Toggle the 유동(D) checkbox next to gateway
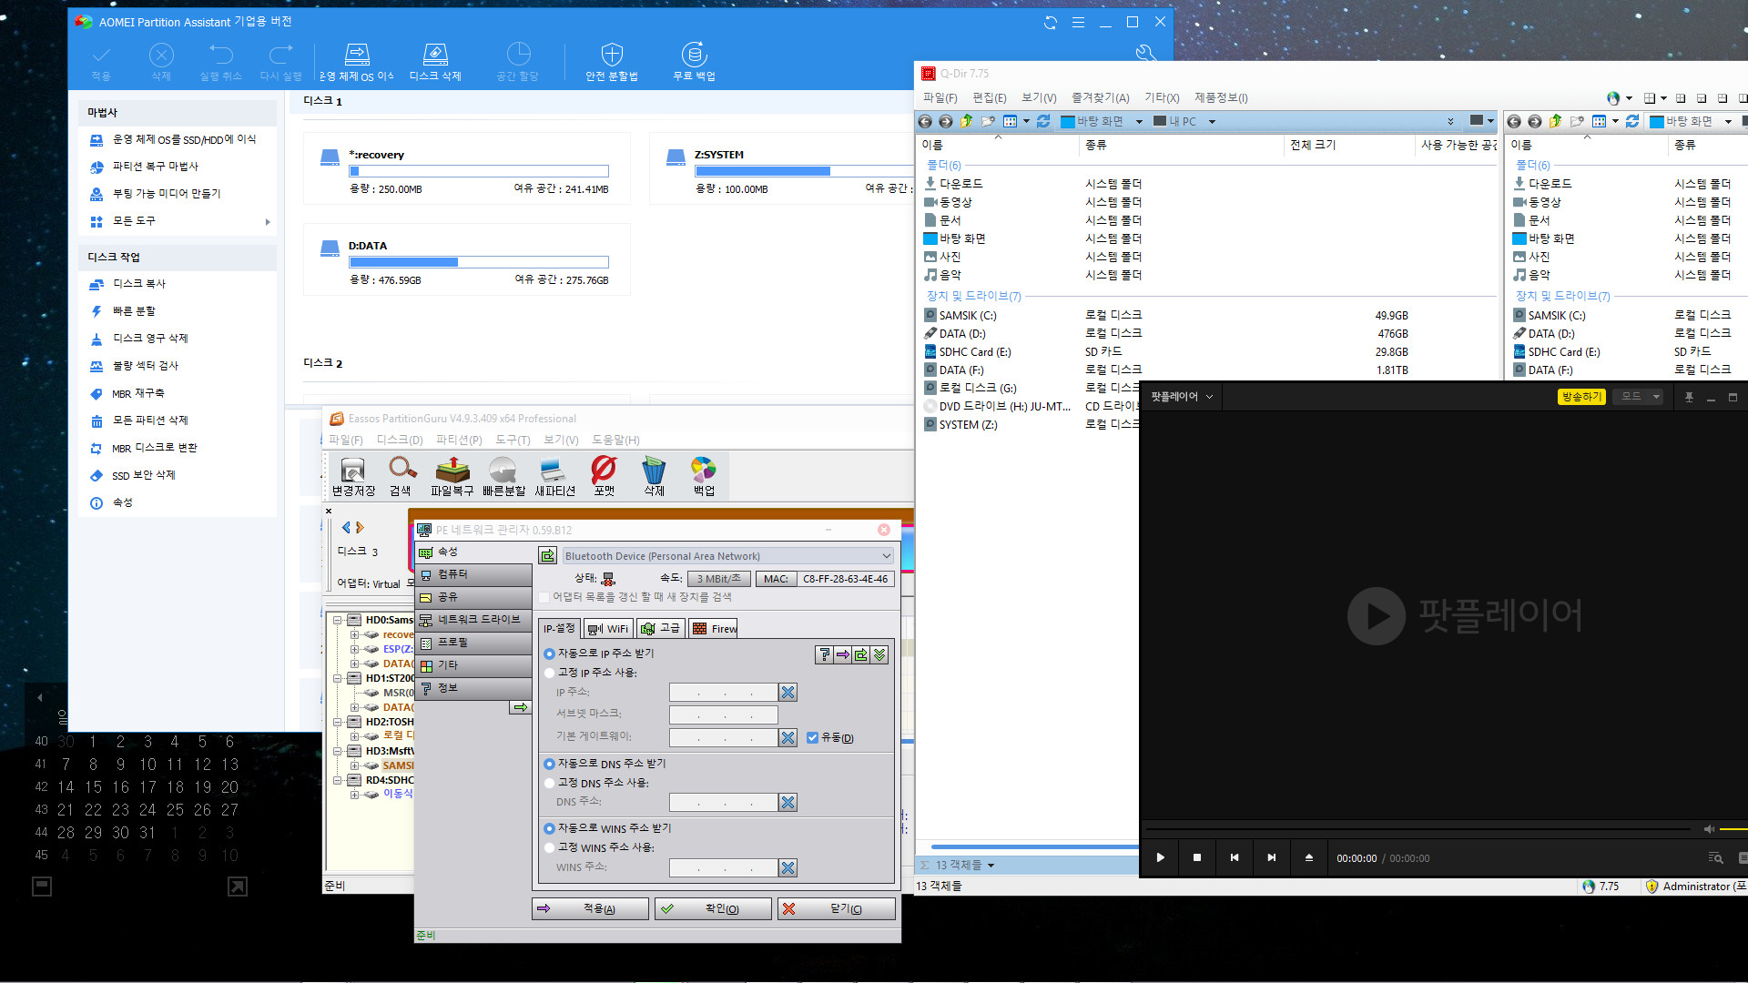 812,738
